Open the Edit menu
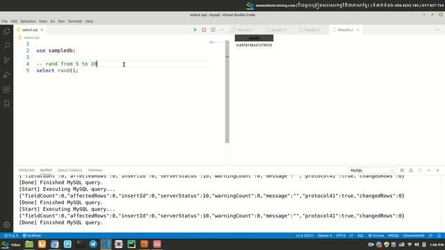Viewport: 445px width, 250px height. click(14, 22)
